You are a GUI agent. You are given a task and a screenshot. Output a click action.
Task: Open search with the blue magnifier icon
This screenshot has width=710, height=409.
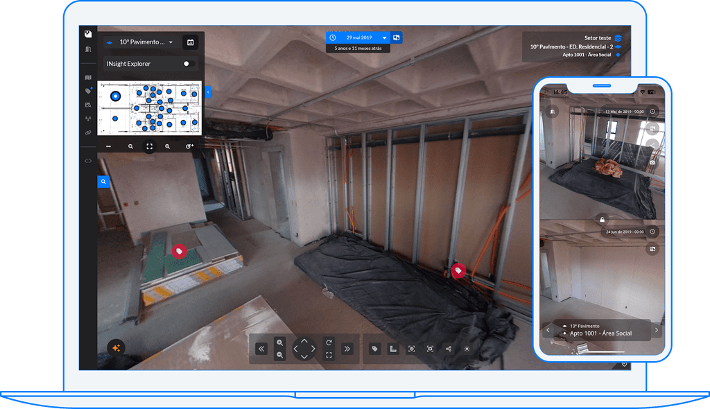[x=103, y=182]
